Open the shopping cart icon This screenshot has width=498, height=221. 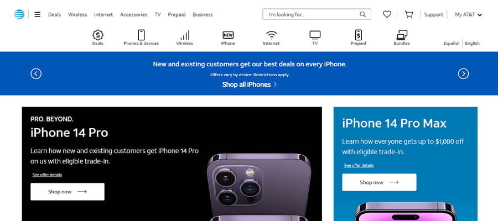coord(409,14)
